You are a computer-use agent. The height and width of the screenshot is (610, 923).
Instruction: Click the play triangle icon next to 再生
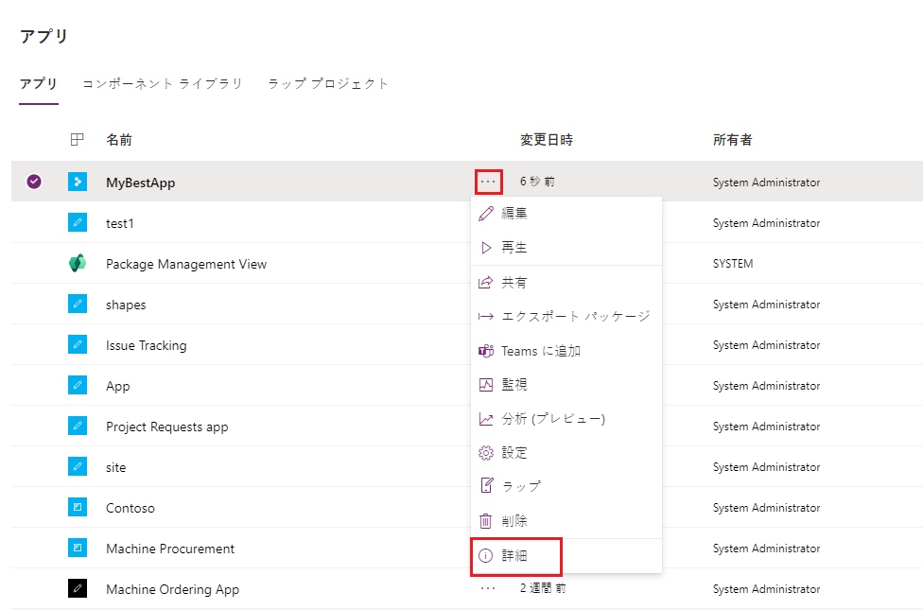(x=486, y=248)
